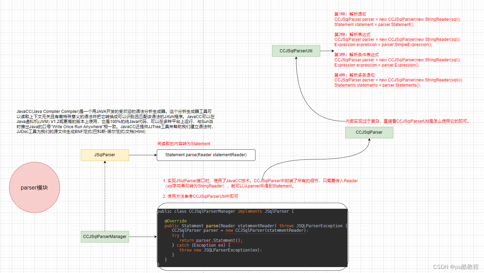The image size is (484, 273).
Task: Click the JavaCC(Java Compiler Compiler) description paragraph
Action: [x=116, y=122]
